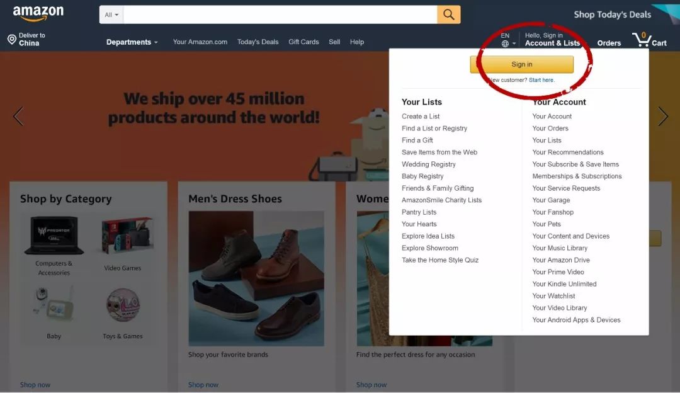This screenshot has width=680, height=393.
Task: Click the EN globe language icon
Action: 506,43
